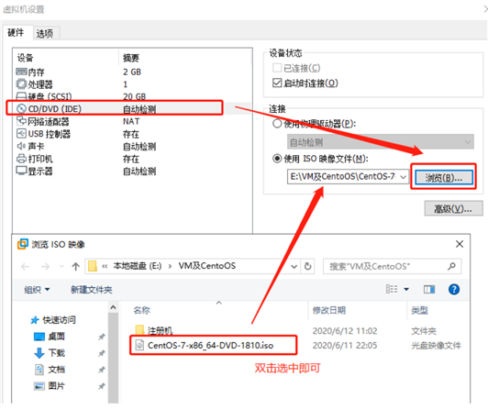Screen dimensions: 488x410
Task: Click the view layout icon
Action: tap(392, 289)
